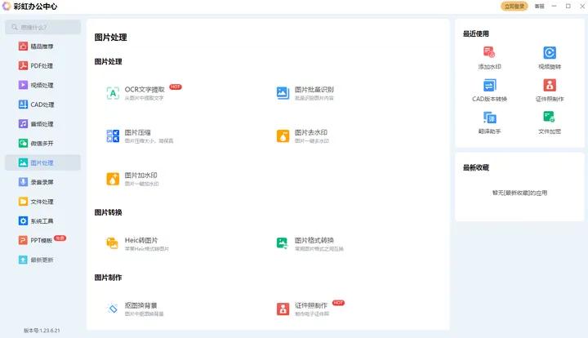
Task: Launch the 图片格式转换 tool
Action: [x=310, y=243]
